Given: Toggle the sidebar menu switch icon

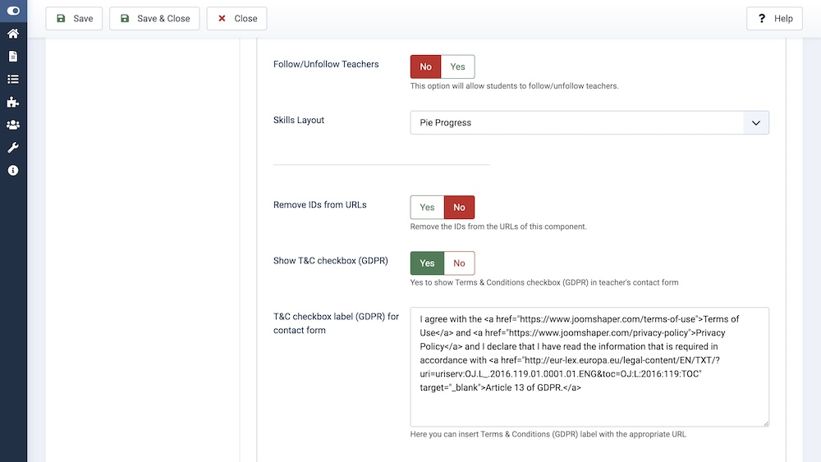Looking at the screenshot, I should click(x=13, y=11).
